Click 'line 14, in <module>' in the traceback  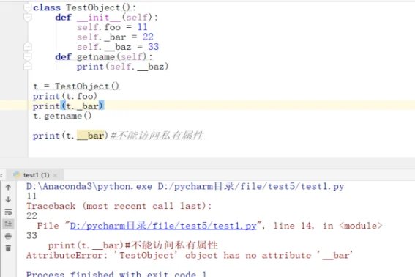pyautogui.click(x=328, y=226)
